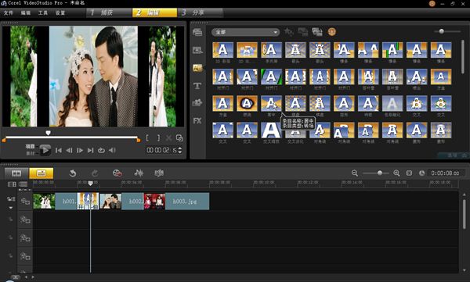470x282 pixels.
Task: Click the project duration clock icon
Action: (421, 173)
